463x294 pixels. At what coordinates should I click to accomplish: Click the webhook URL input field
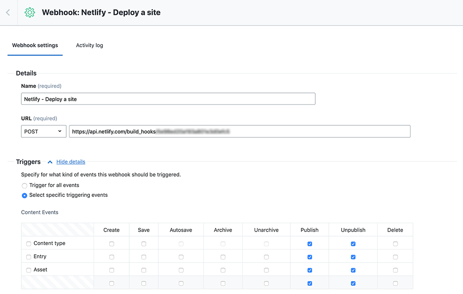239,131
